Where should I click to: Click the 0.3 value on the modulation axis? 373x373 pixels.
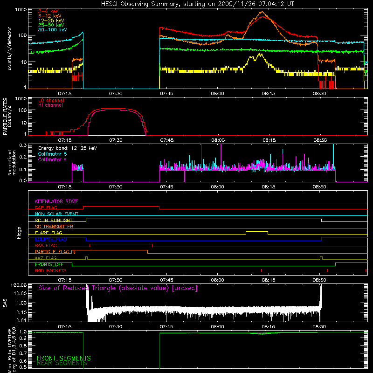click(23, 145)
